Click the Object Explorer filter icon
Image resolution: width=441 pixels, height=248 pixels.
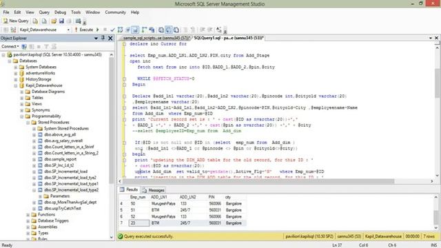(46, 46)
